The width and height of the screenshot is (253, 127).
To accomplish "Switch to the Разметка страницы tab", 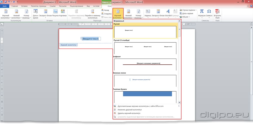I will [x=38, y=6].
